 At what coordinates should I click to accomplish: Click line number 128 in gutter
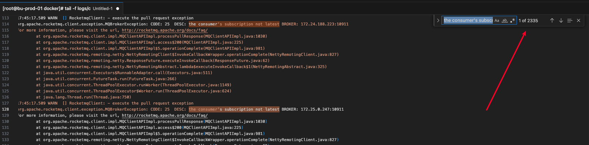5,109
